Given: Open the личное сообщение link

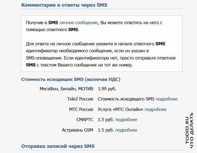Looking at the screenshot, I should click(x=78, y=23).
